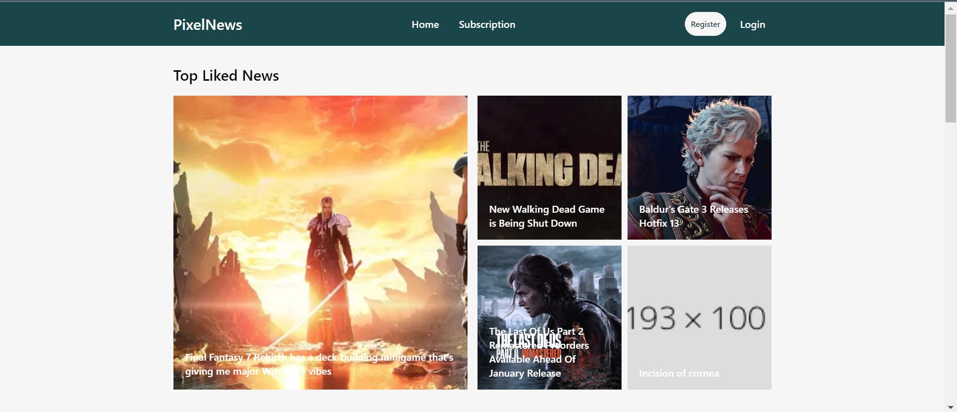This screenshot has height=412, width=957.
Task: Click the 'Top Liked News' heading
Action: [226, 76]
